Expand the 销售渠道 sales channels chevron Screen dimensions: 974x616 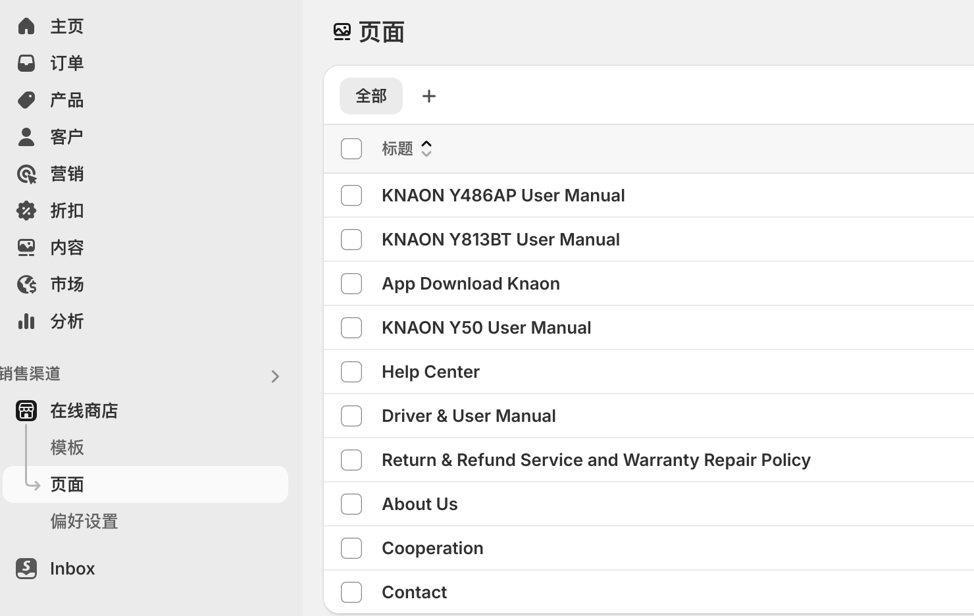point(275,376)
